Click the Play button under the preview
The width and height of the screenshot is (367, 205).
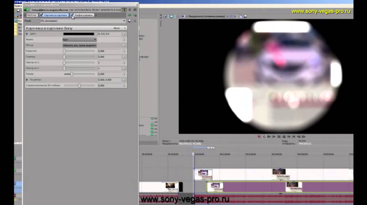click(x=274, y=137)
